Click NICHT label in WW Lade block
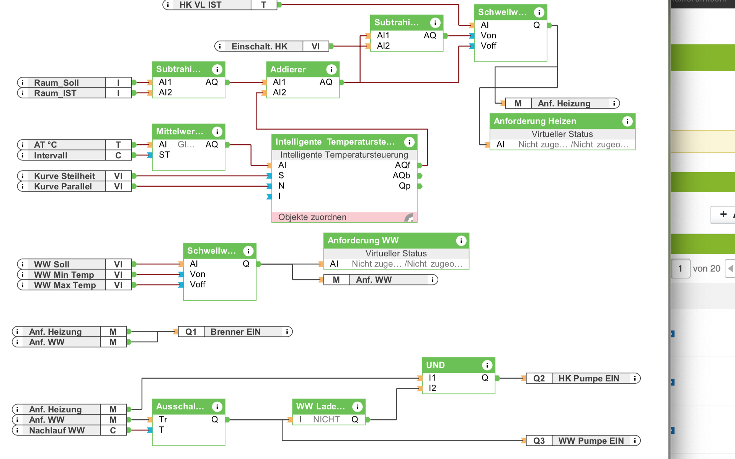Screen dimensions: 735x459 pos(326,420)
